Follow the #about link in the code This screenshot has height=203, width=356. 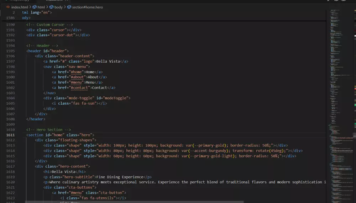pyautogui.click(x=77, y=77)
